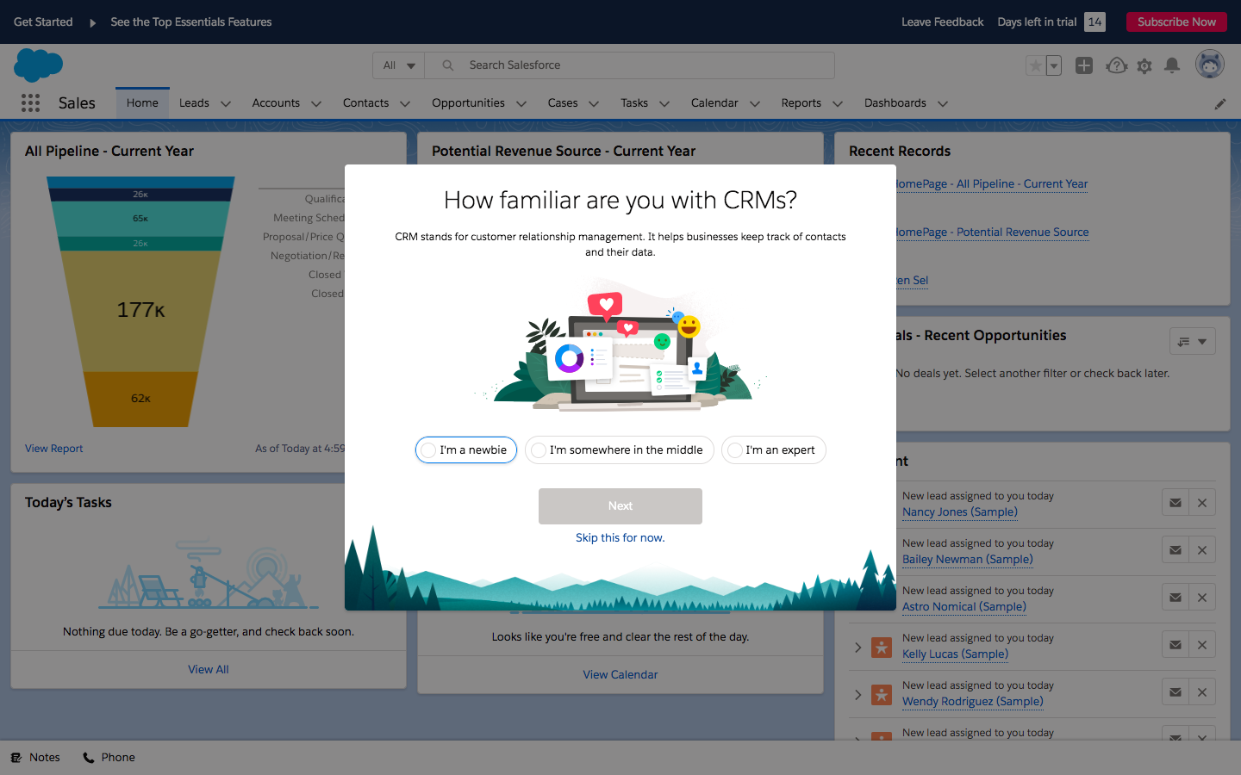
Task: Email Nancy Jones lead via envelope icon
Action: (x=1176, y=503)
